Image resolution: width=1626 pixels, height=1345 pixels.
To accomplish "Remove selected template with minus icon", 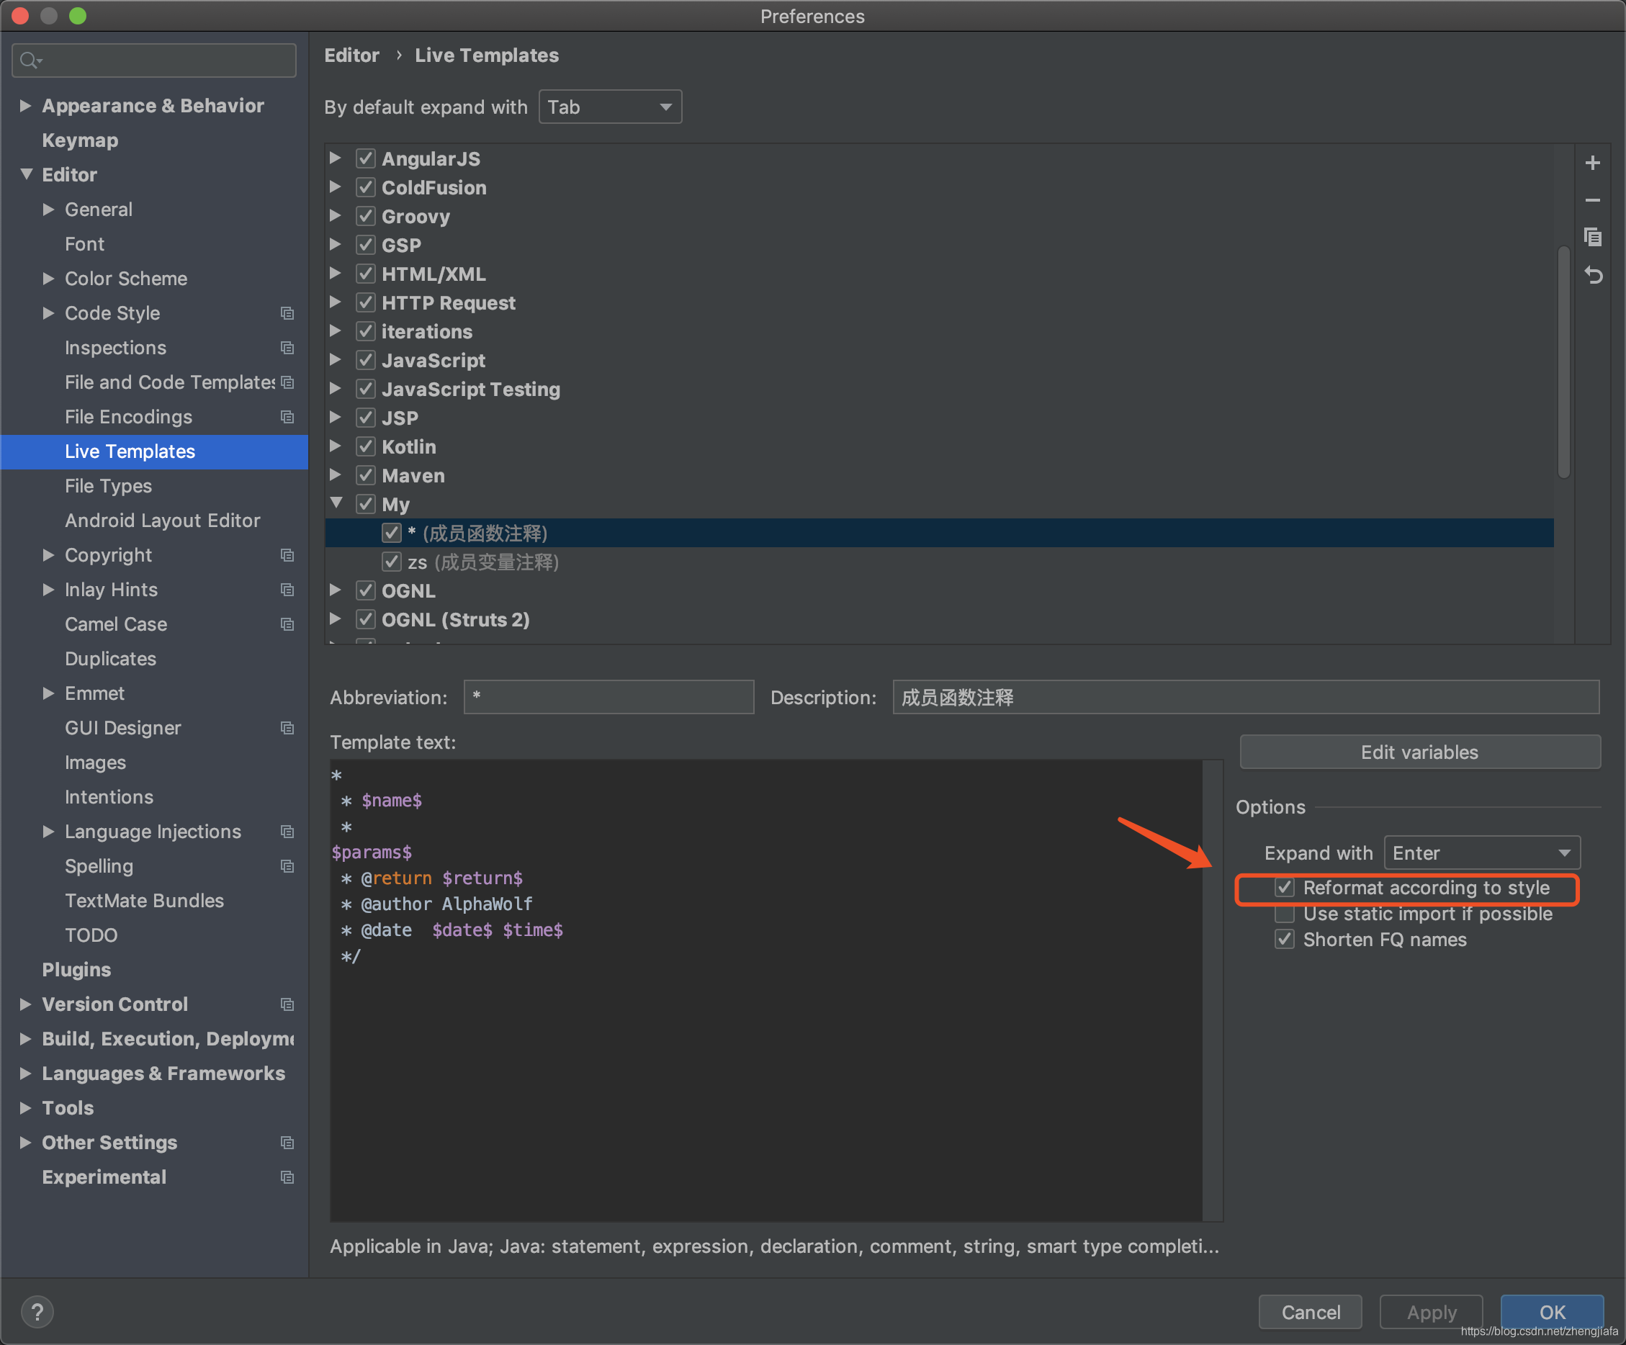I will 1592,201.
